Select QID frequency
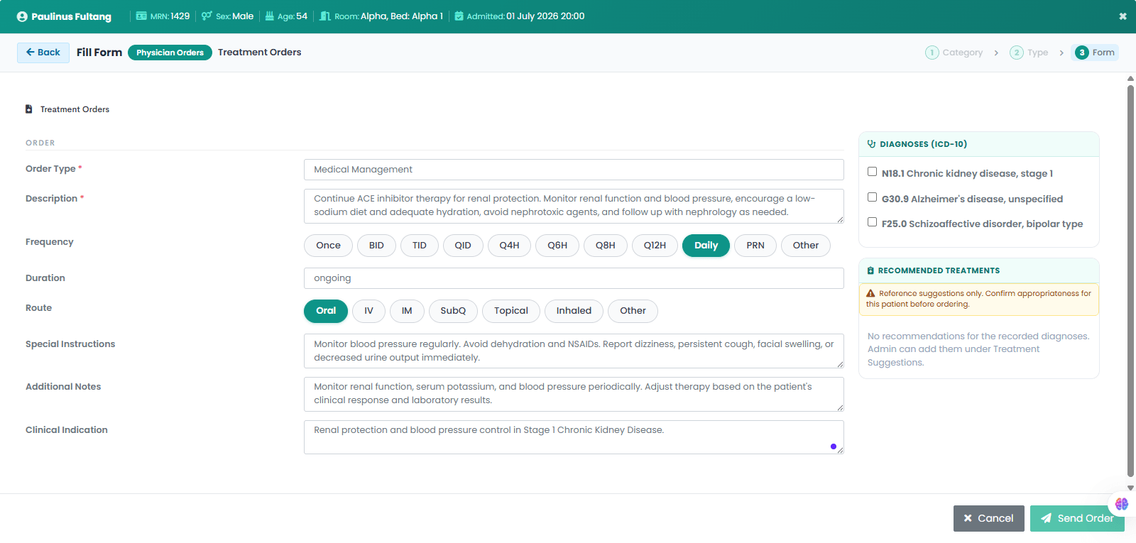This screenshot has width=1136, height=543. tap(463, 246)
